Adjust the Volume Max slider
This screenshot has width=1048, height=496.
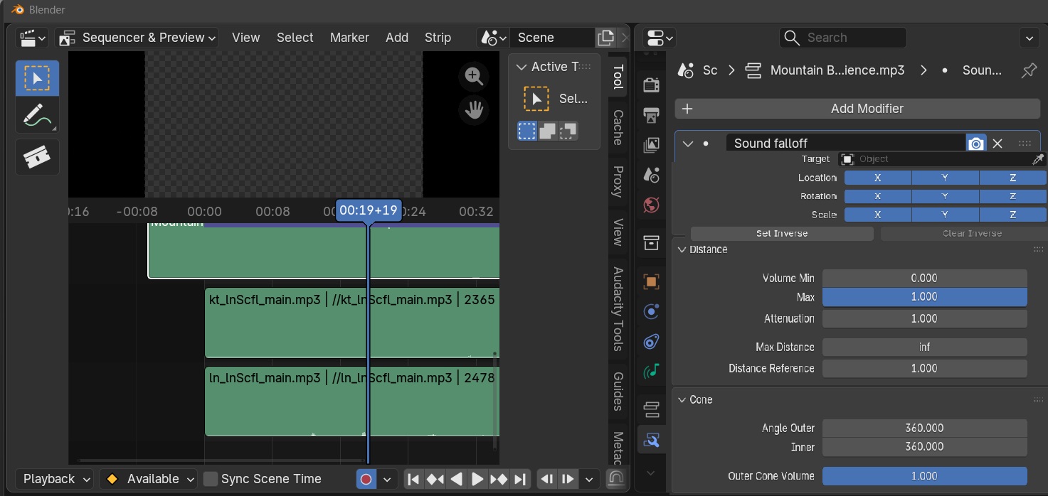point(924,297)
